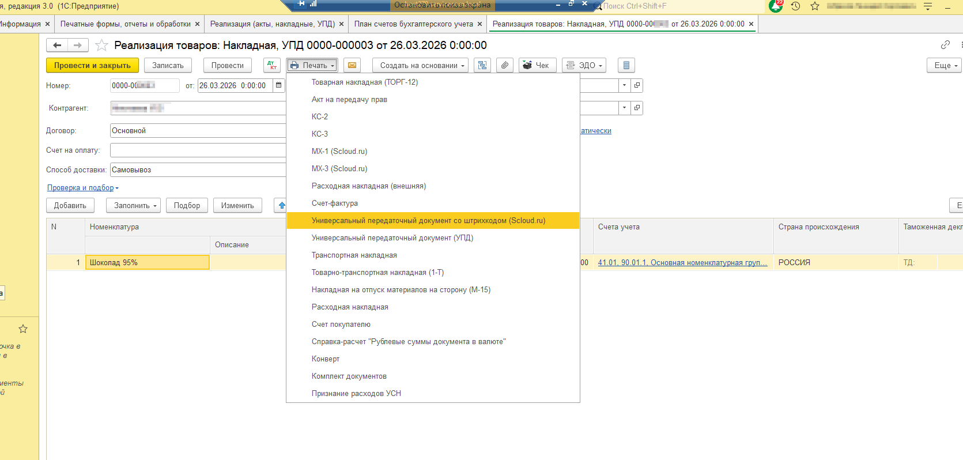Image resolution: width=963 pixels, height=460 pixels.
Task: Select Справка-расчет рублевые суммы
Action: (433, 342)
